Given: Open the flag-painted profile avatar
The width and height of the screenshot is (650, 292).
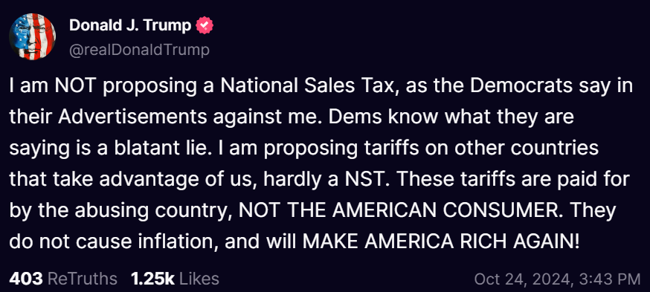Looking at the screenshot, I should [x=32, y=36].
